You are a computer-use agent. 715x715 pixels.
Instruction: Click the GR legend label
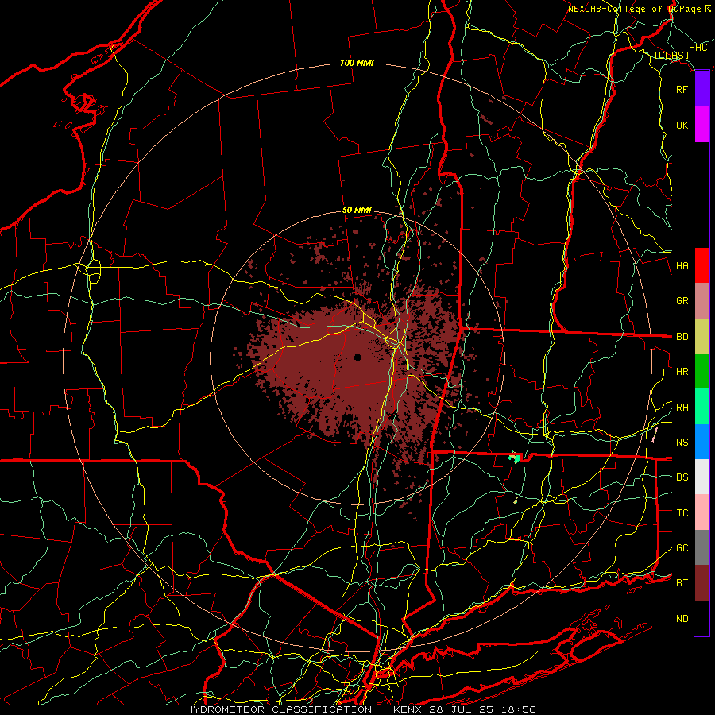[x=682, y=301]
